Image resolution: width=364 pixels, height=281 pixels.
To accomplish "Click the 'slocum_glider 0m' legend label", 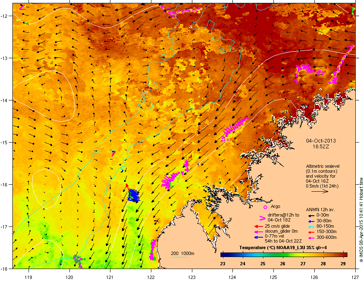I will pyautogui.click(x=281, y=231).
